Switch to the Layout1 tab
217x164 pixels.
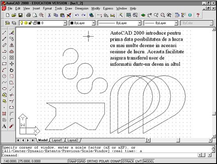pos(57,140)
